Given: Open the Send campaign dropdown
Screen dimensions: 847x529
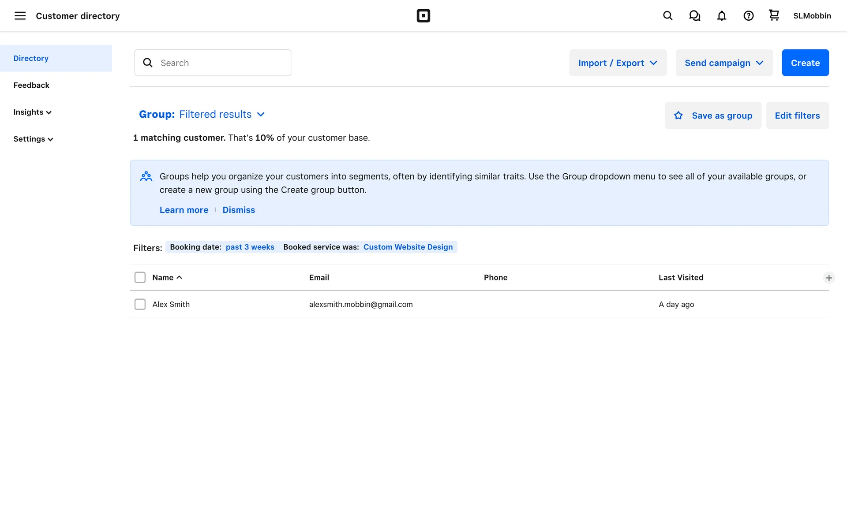Looking at the screenshot, I should coord(724,63).
